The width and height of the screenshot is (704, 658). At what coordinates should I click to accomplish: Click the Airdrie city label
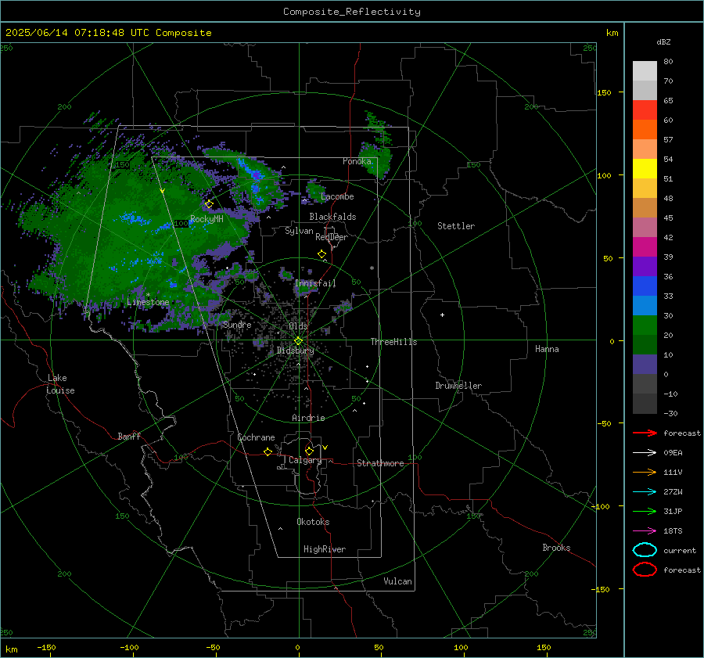pyautogui.click(x=308, y=418)
